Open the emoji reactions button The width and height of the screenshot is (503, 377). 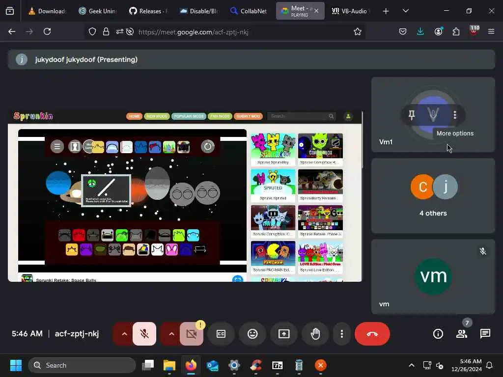pos(252,334)
